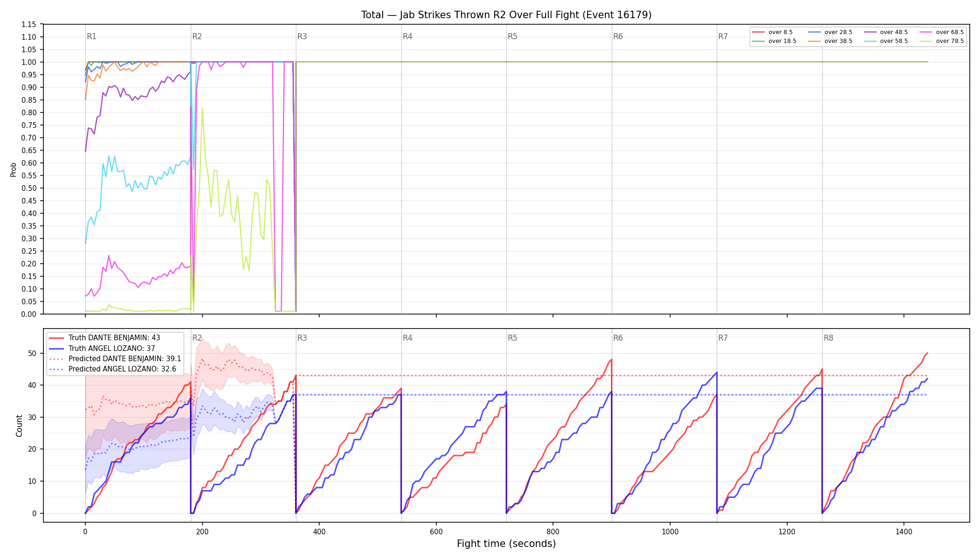The width and height of the screenshot is (980, 560).
Task: Select the "over 58.5" legend label
Action: (894, 41)
